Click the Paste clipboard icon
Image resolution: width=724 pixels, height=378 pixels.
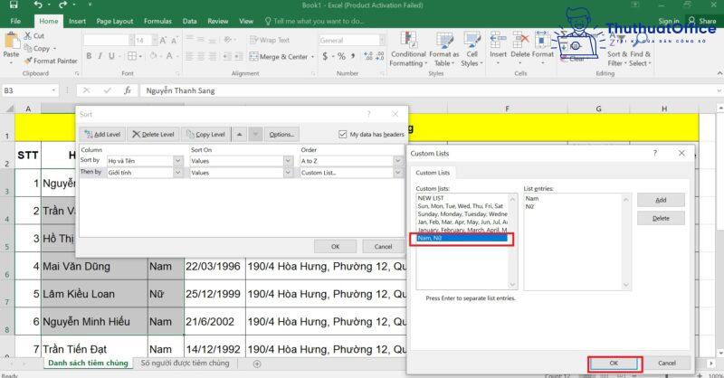[11, 43]
